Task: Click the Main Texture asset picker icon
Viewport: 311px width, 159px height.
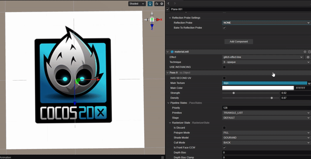Action: pyautogui.click(x=309, y=83)
